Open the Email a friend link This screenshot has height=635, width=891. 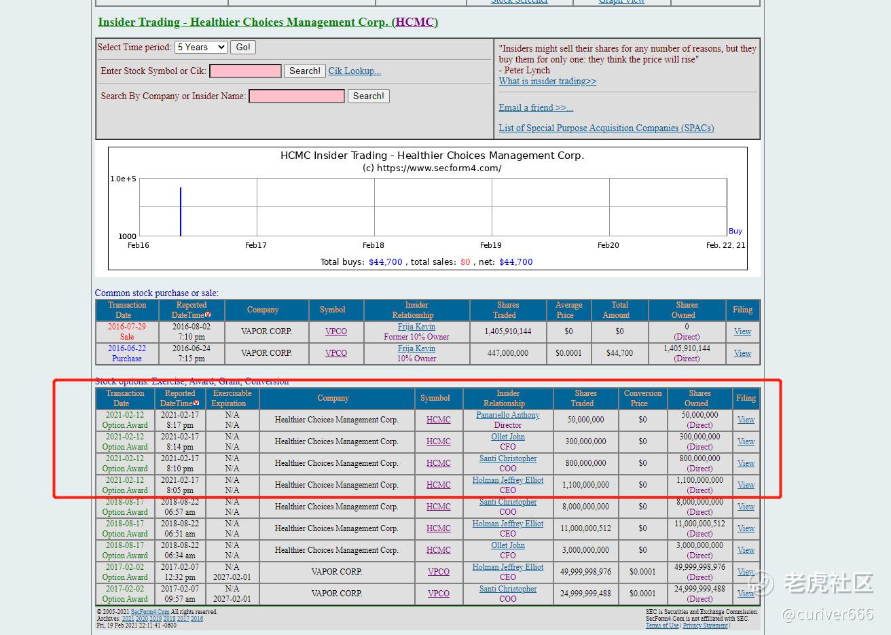(536, 107)
